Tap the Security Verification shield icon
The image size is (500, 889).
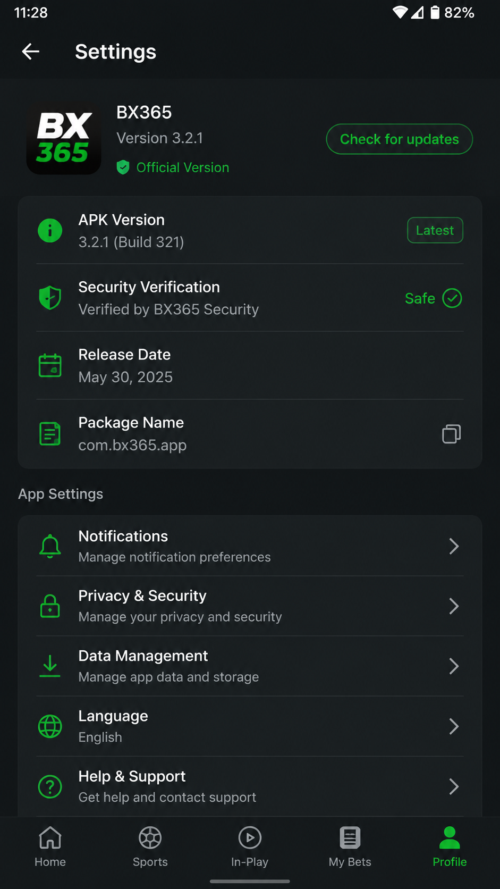[x=50, y=298]
